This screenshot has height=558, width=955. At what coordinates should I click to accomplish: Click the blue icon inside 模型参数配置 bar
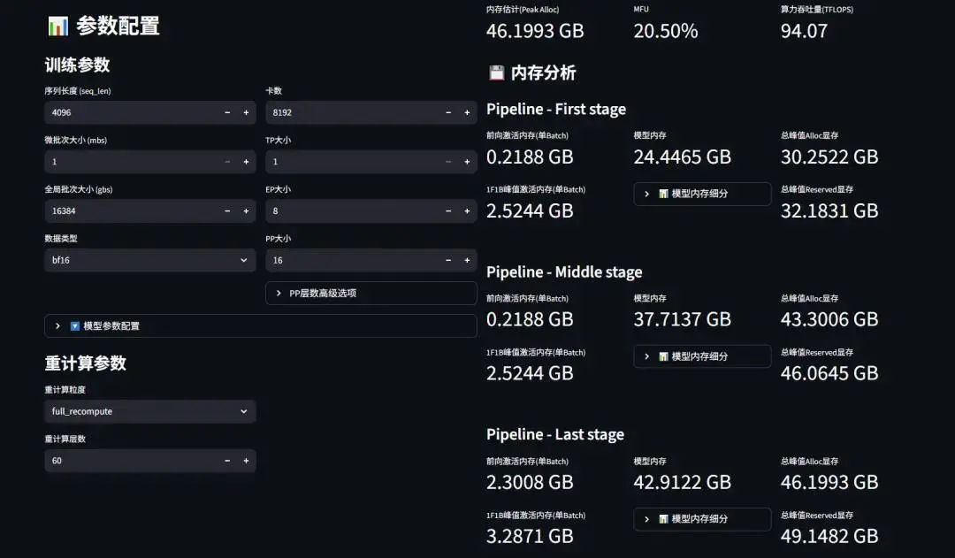point(75,325)
